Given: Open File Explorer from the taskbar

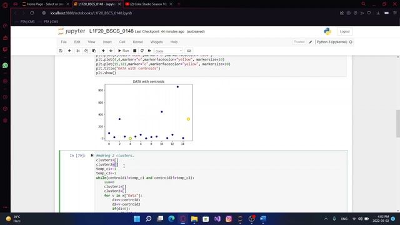Looking at the screenshot, I should (194, 219).
